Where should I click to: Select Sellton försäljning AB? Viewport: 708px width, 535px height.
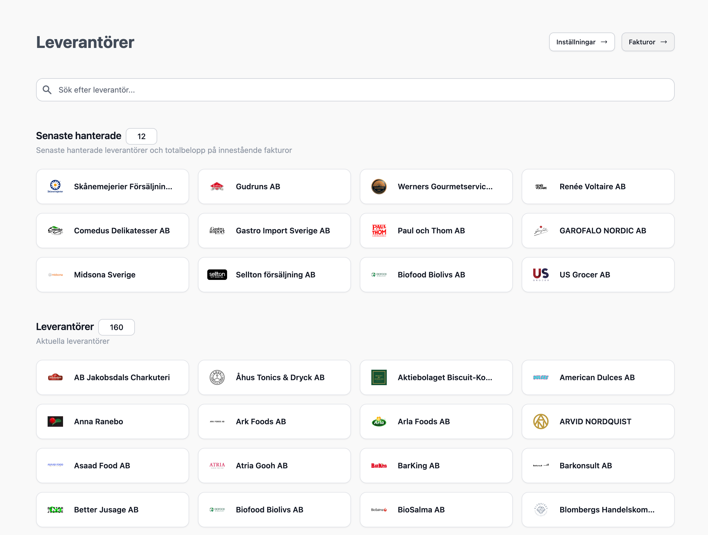[274, 275]
